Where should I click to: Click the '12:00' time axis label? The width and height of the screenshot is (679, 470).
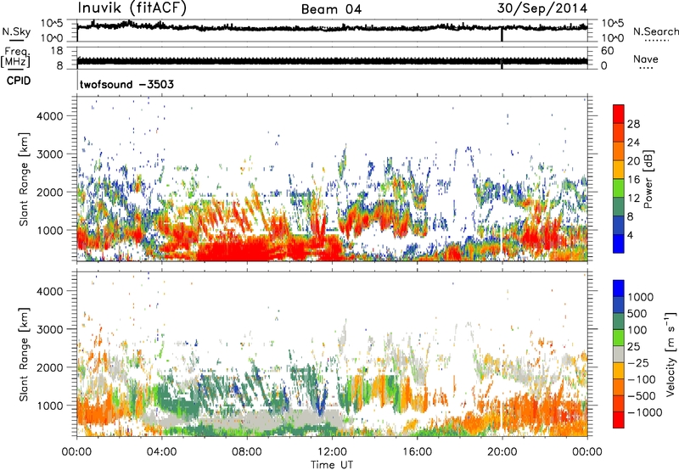[332, 452]
